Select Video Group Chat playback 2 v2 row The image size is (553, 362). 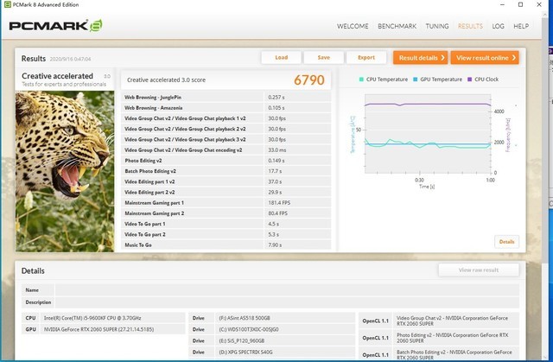pyautogui.click(x=226, y=129)
